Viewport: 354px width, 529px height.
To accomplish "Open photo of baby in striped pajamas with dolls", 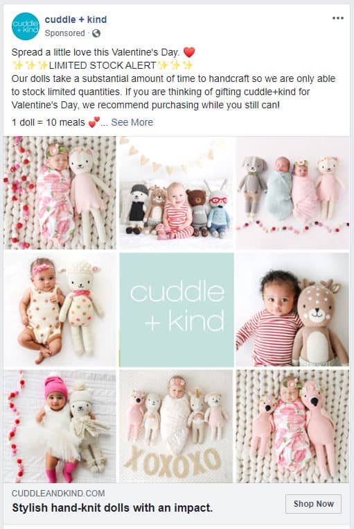I will click(177, 193).
